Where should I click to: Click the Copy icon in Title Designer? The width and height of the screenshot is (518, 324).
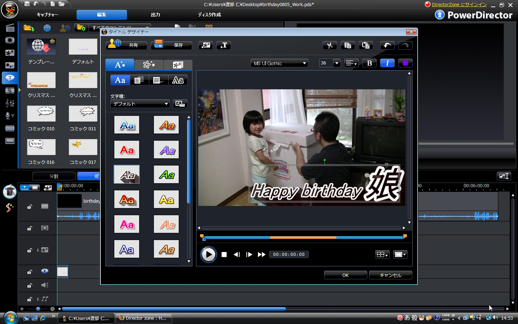[348, 45]
